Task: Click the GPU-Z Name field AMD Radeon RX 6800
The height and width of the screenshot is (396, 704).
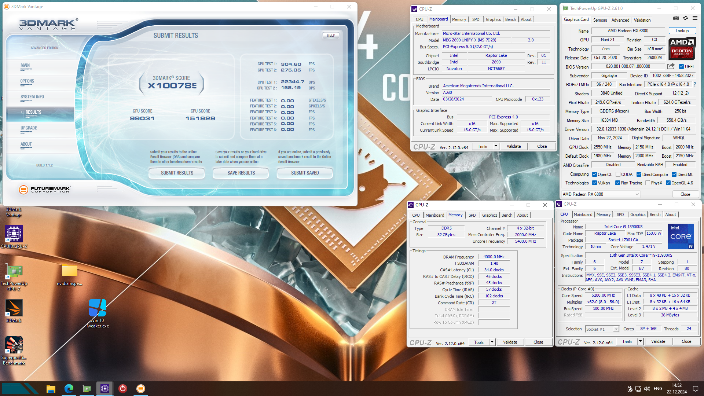Action: click(x=628, y=31)
